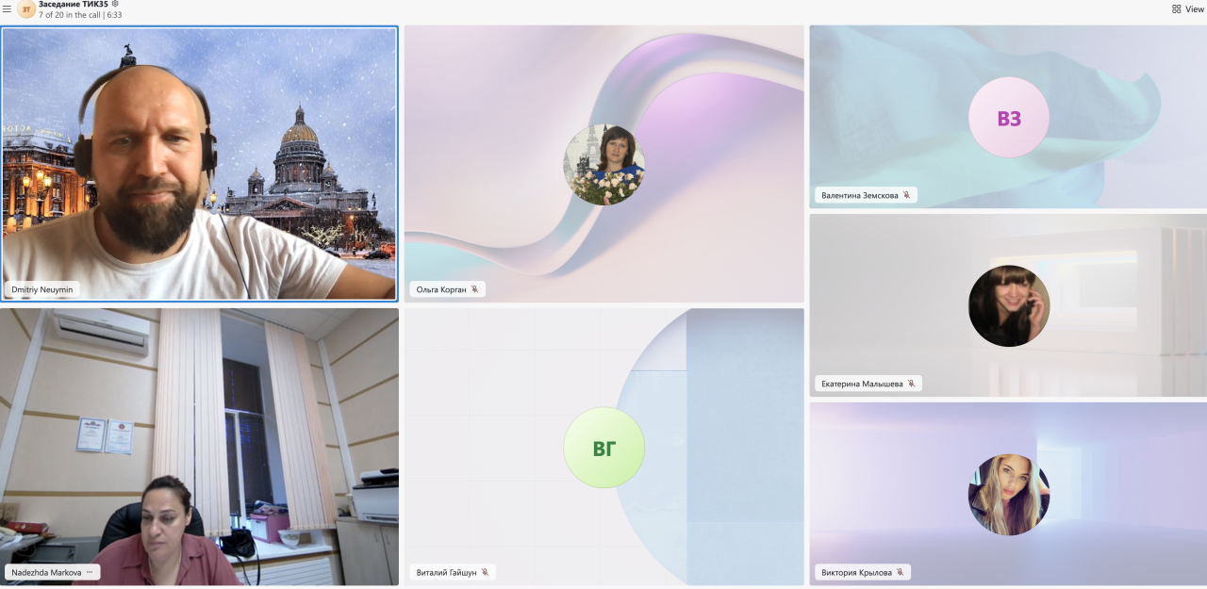Click Виктория Крылова's profile photo

(x=1008, y=495)
